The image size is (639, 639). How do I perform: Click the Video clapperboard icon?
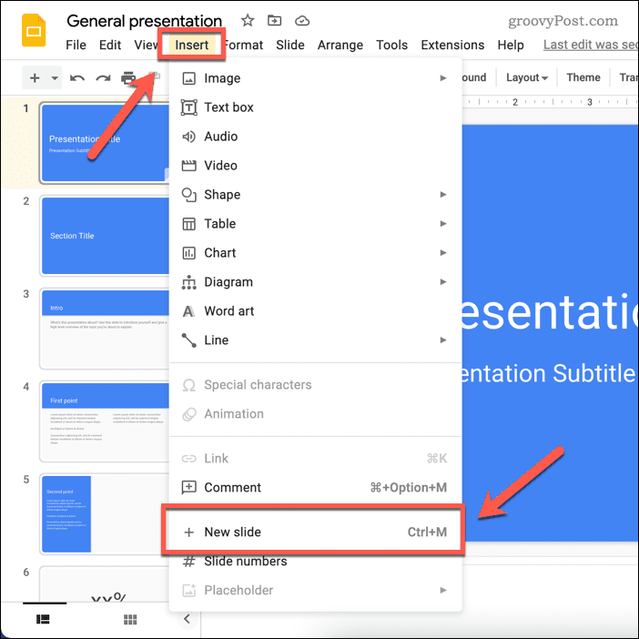(188, 166)
